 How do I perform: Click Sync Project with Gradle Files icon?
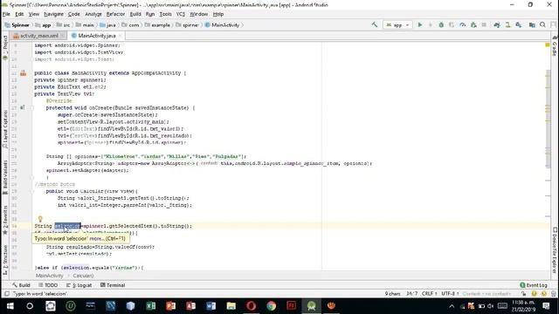coord(497,24)
